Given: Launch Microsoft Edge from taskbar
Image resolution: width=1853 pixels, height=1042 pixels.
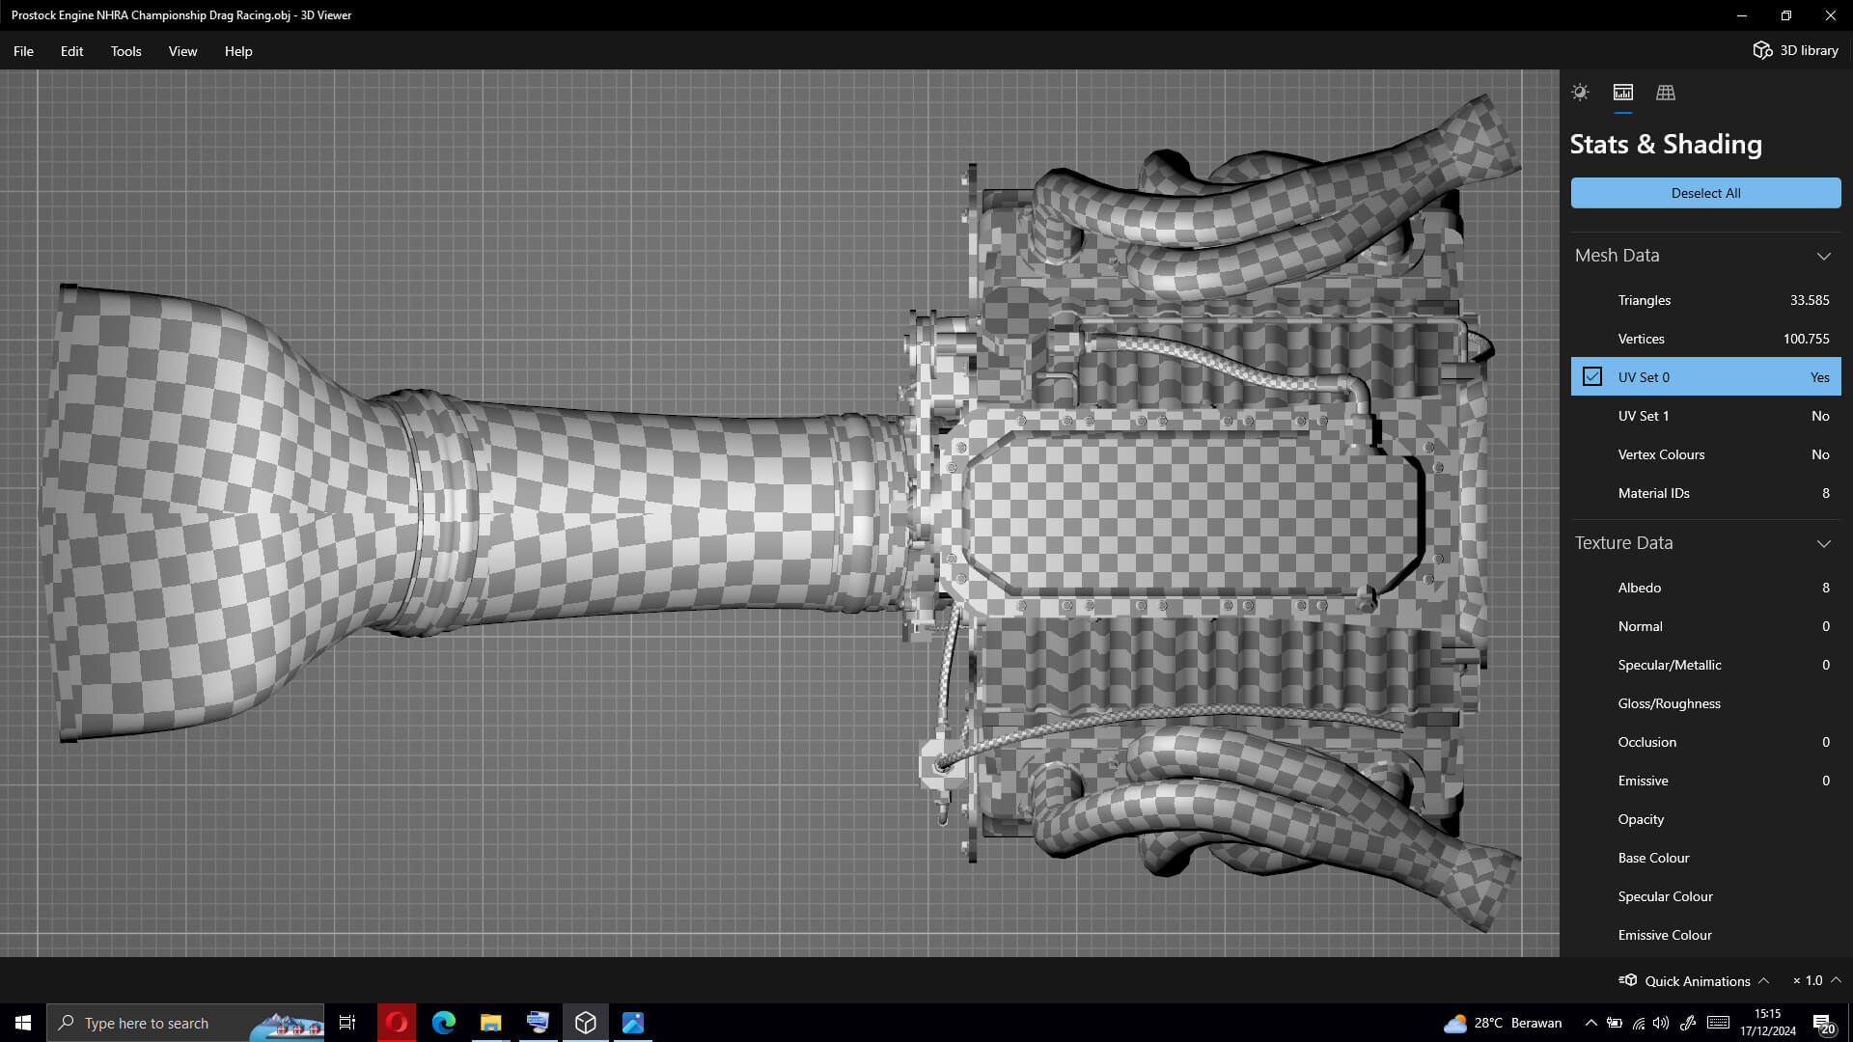Looking at the screenshot, I should (443, 1023).
